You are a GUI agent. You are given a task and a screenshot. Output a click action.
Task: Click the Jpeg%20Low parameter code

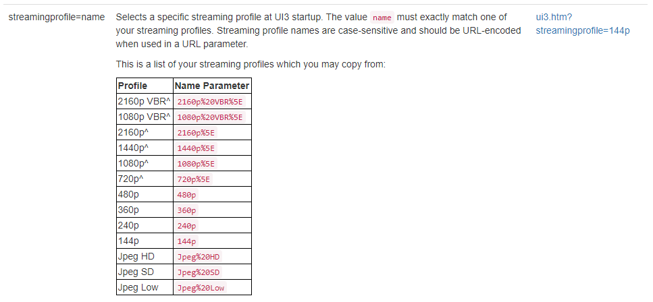pyautogui.click(x=201, y=288)
